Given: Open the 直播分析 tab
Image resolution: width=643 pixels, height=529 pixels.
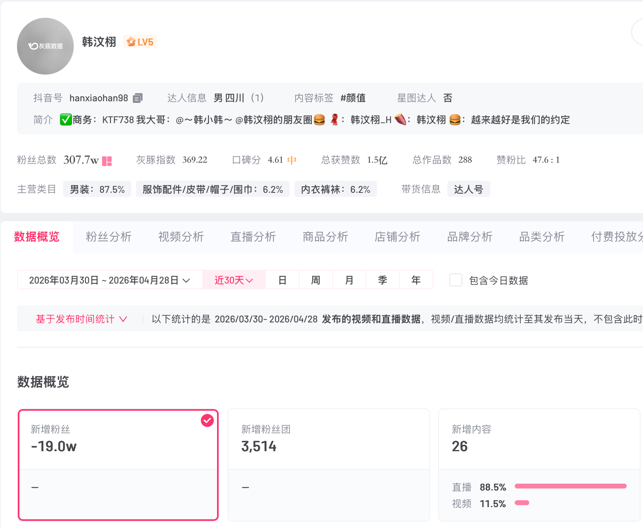Looking at the screenshot, I should pyautogui.click(x=253, y=237).
